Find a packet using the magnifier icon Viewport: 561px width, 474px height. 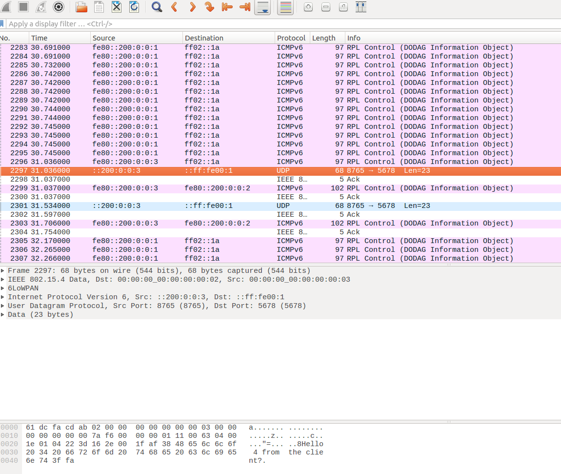click(x=157, y=6)
